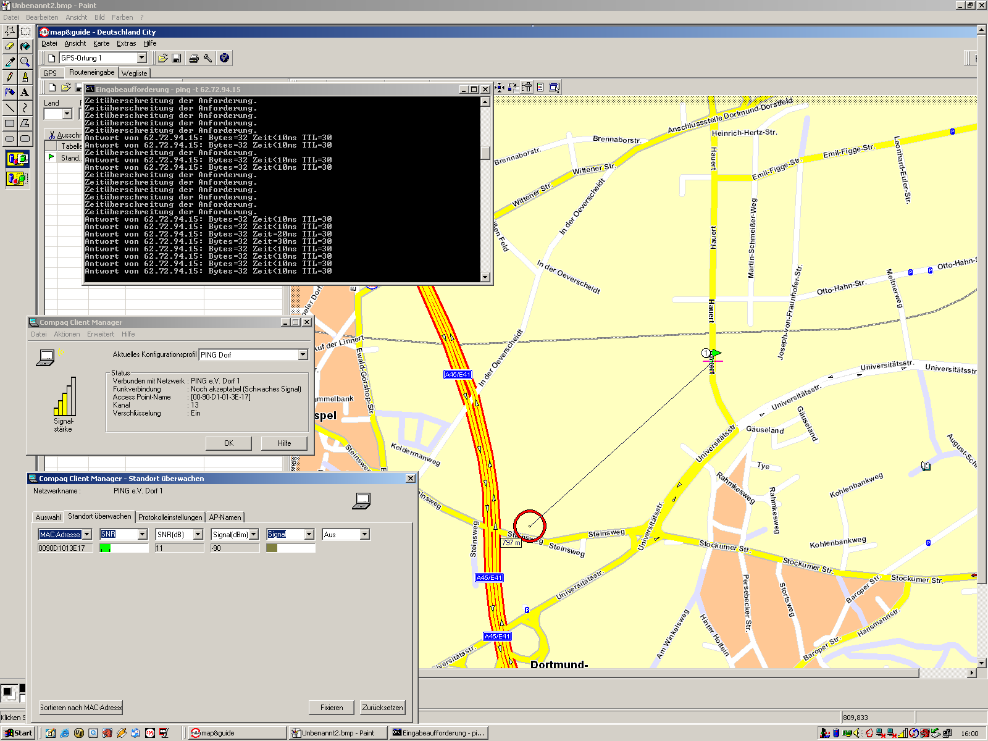This screenshot has height=741, width=988.
Task: Choose the straight Line tool
Action: 10,108
